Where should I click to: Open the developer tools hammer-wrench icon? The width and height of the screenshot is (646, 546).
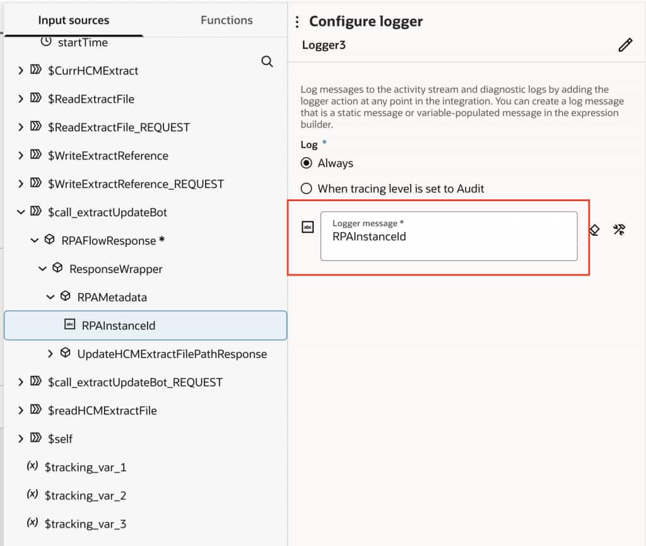[619, 230]
